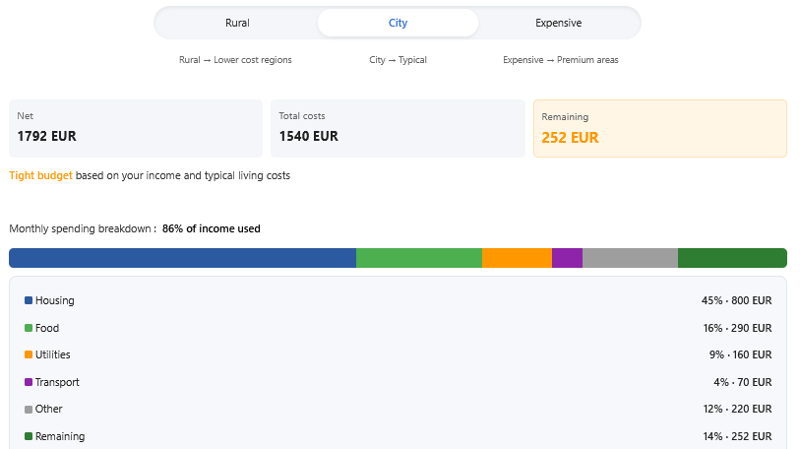Screen dimensions: 800x449
Task: Click the 86% of income used text
Action: tap(212, 228)
